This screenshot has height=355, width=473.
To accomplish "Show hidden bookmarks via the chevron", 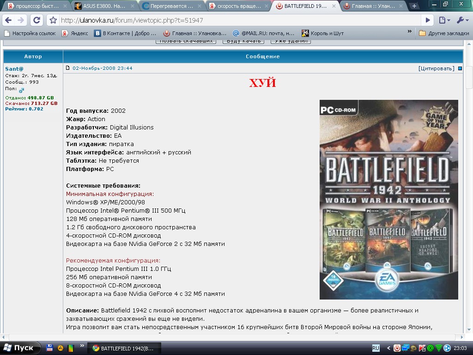I will [x=409, y=31].
